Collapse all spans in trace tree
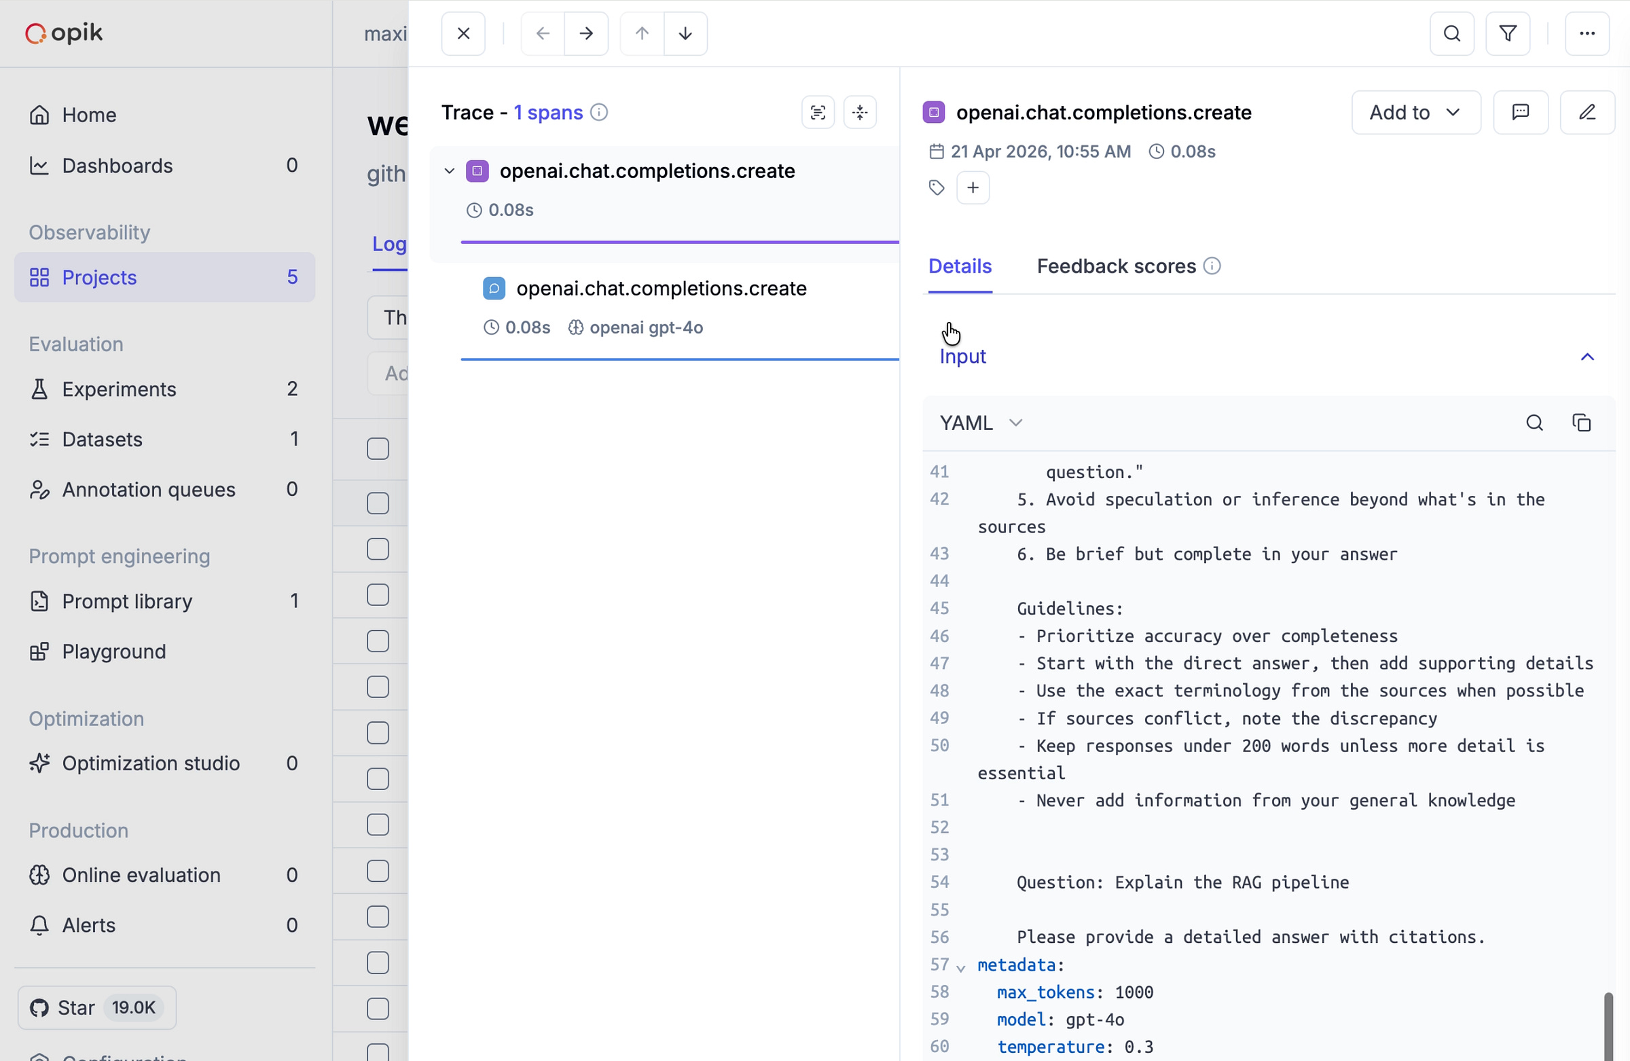The width and height of the screenshot is (1630, 1061). pyautogui.click(x=860, y=112)
